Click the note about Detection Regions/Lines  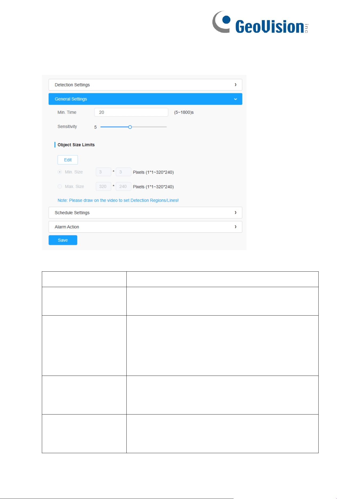click(118, 200)
